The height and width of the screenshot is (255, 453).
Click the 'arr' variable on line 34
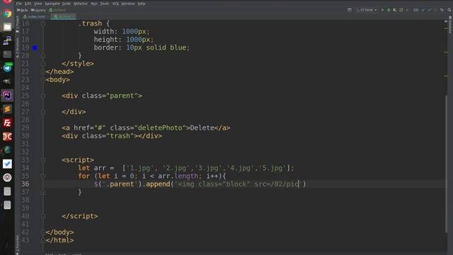[100, 168]
